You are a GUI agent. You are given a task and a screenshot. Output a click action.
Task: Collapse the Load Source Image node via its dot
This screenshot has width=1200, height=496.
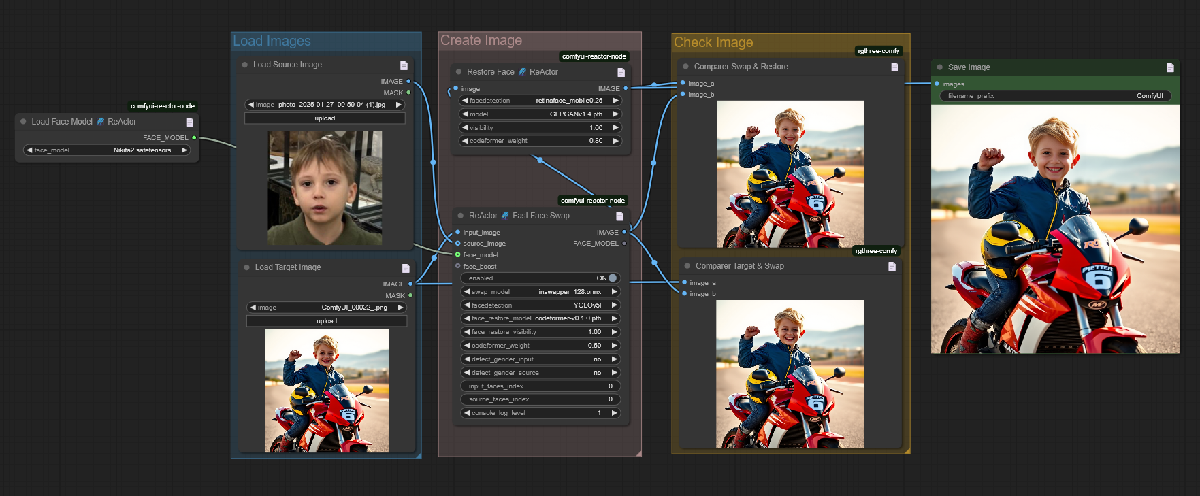(245, 65)
